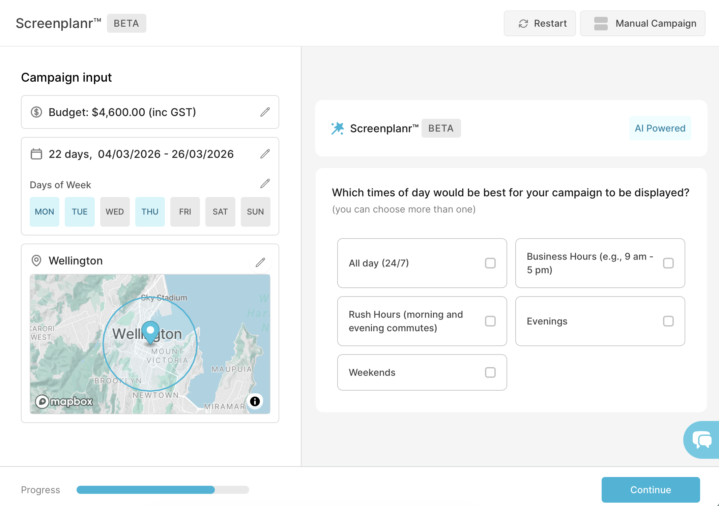Toggle SAT day of week

click(x=220, y=212)
